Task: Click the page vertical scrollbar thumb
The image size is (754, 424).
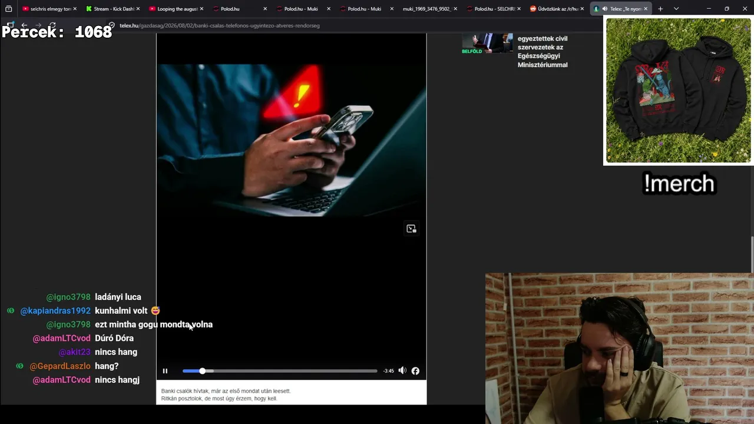Action: [752, 254]
